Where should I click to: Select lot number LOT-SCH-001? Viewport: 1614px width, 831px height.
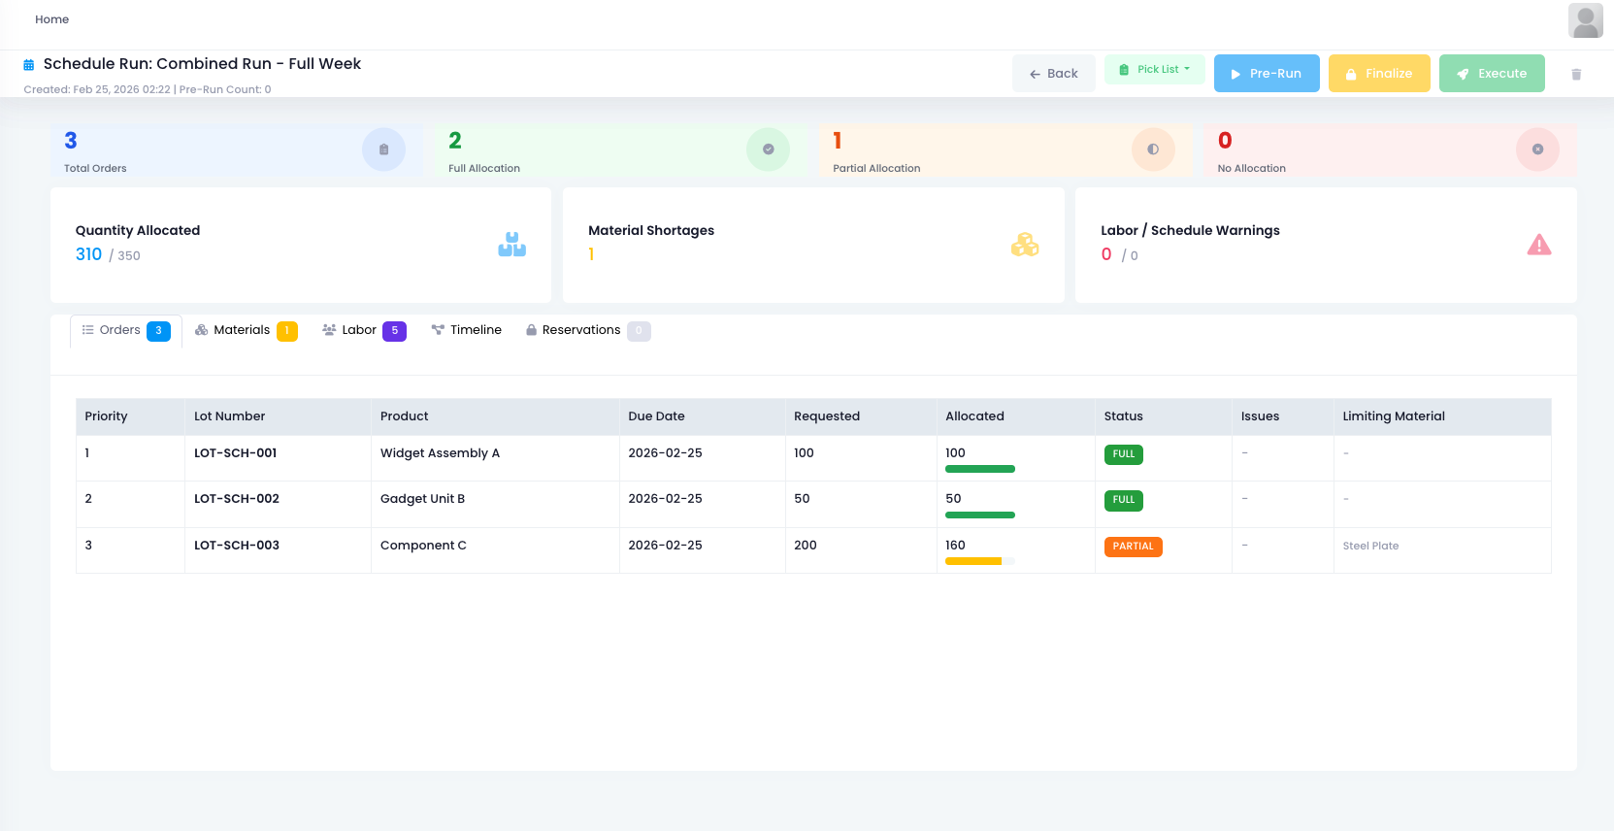coord(236,453)
